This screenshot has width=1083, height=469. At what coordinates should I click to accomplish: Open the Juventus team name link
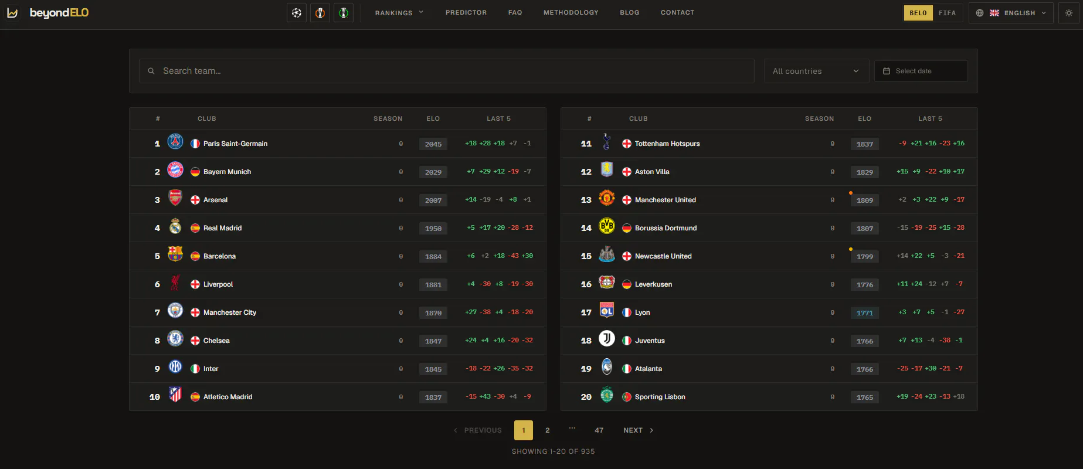click(x=650, y=341)
